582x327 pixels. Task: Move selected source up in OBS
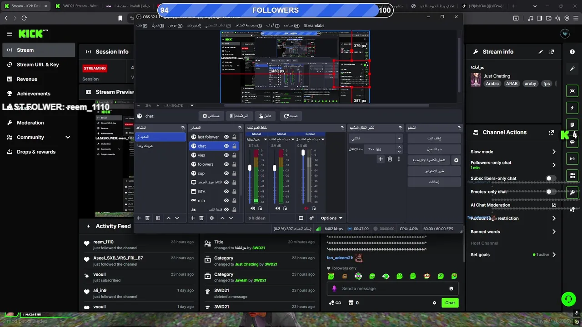point(222,218)
